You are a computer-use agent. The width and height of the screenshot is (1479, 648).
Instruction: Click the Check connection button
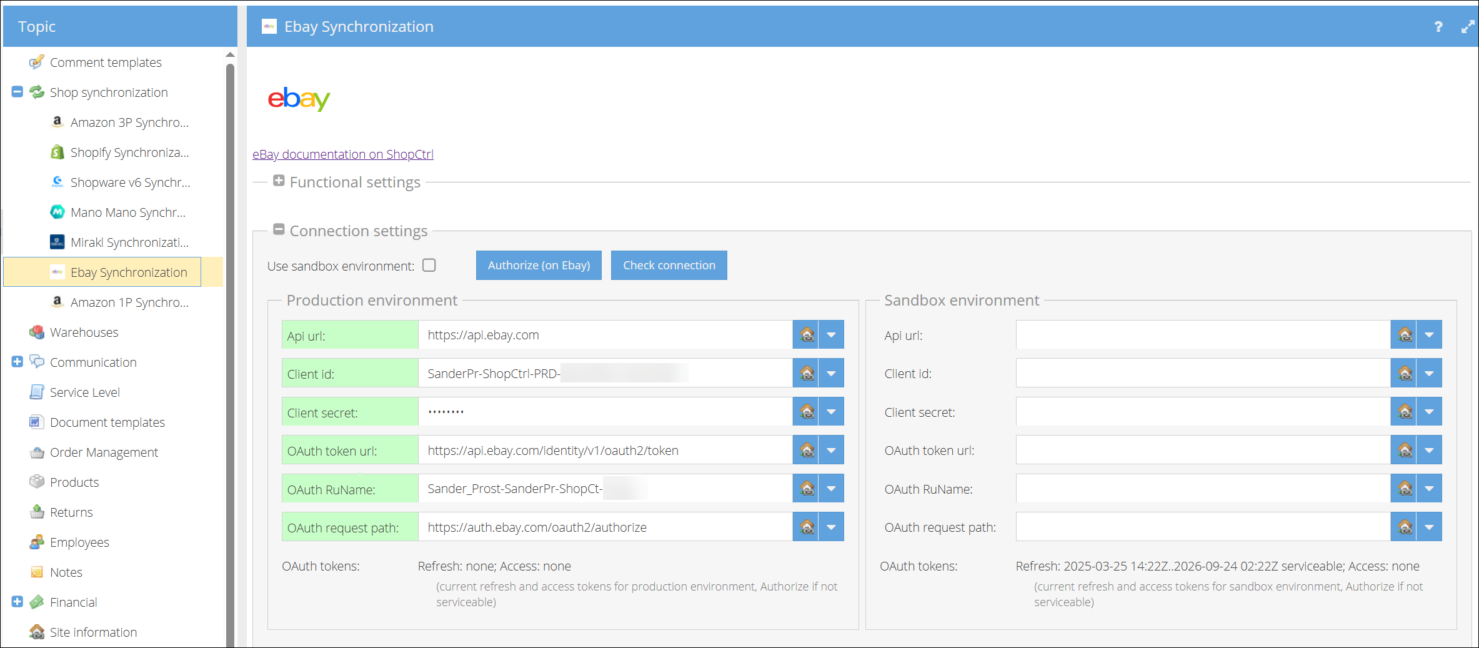669,265
